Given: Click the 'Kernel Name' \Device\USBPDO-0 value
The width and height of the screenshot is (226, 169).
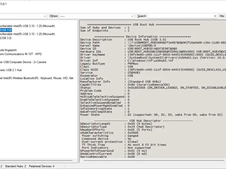Looking at the screenshot, I should [142, 46].
